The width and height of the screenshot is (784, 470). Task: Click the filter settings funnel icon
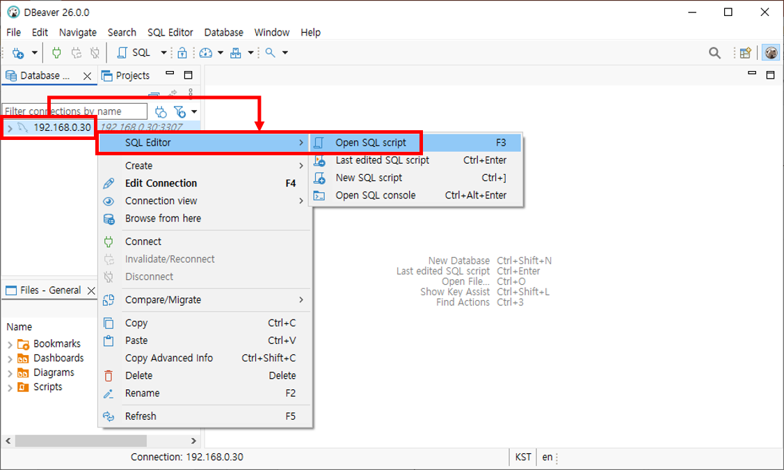179,111
